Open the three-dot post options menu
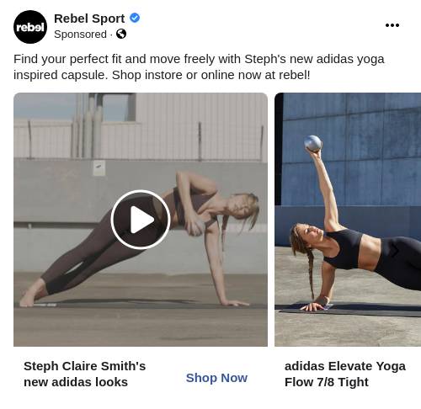 coord(392,25)
